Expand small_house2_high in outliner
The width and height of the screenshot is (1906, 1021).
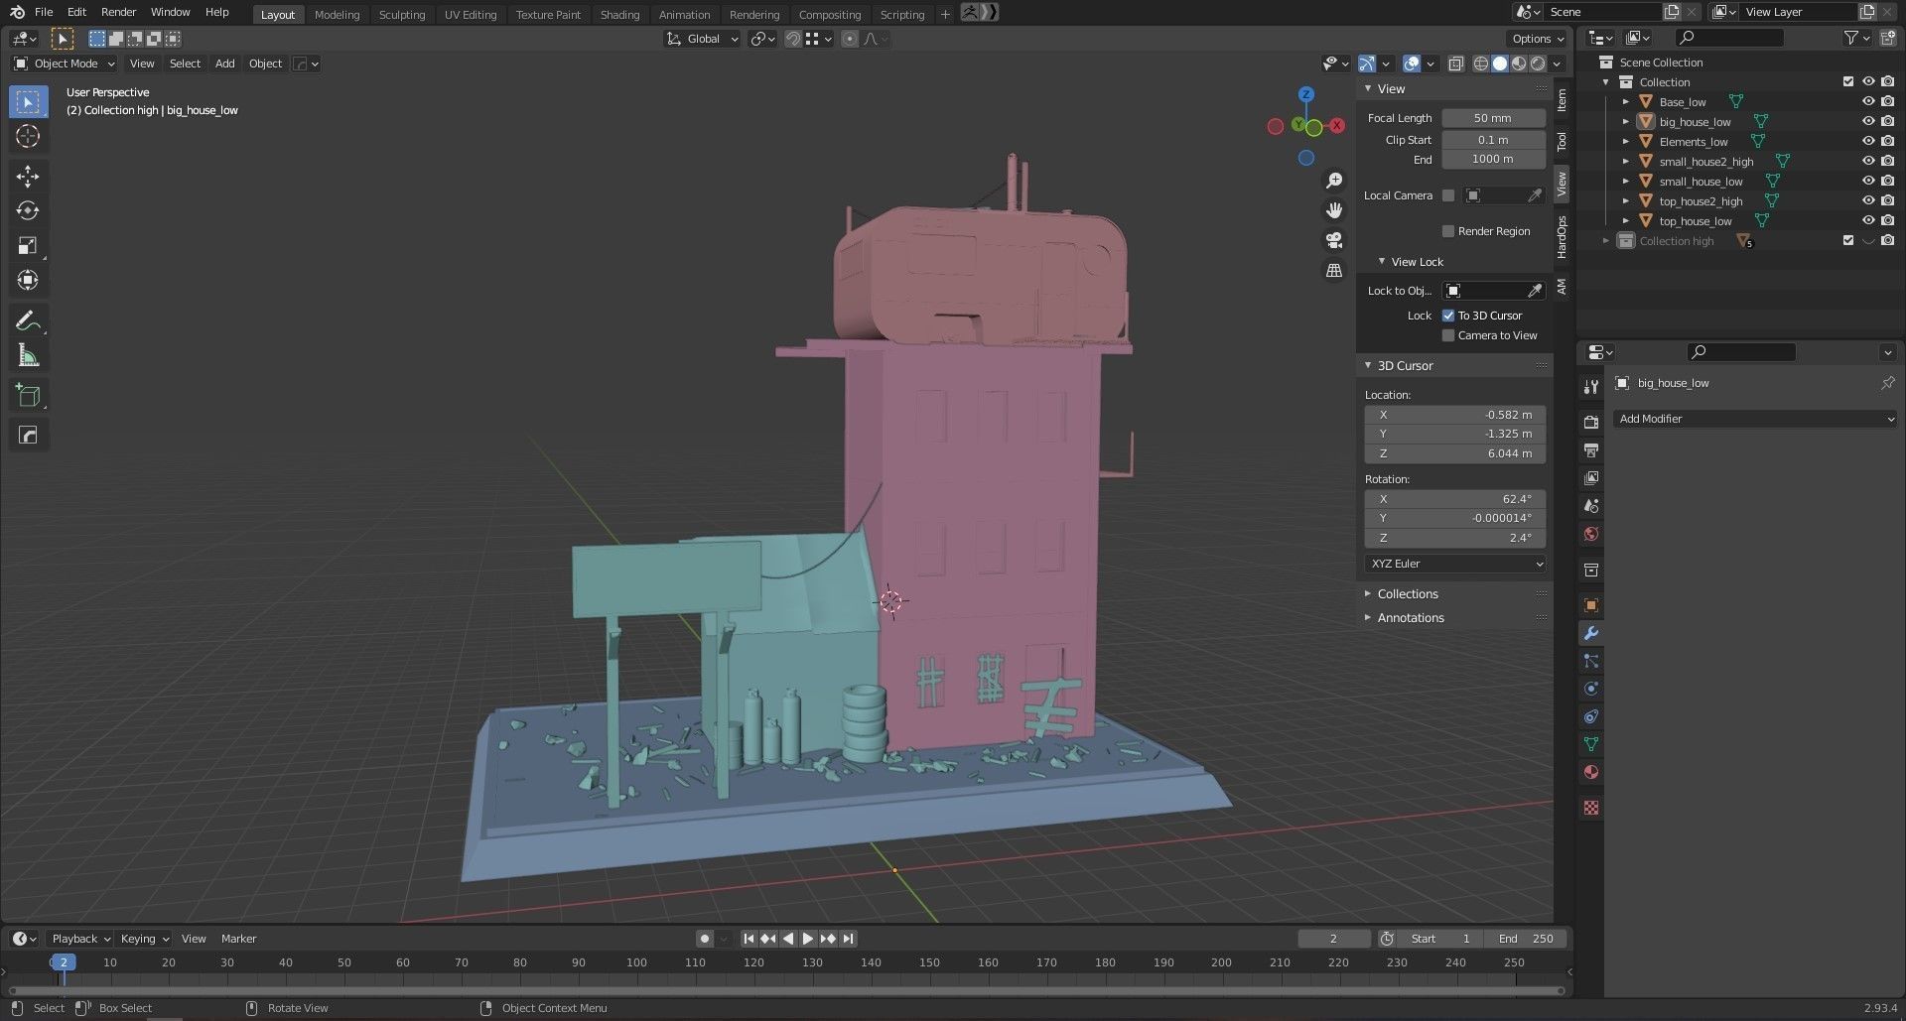point(1626,161)
